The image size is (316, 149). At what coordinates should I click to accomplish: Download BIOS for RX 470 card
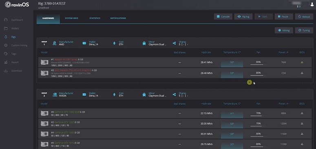coord(302,73)
